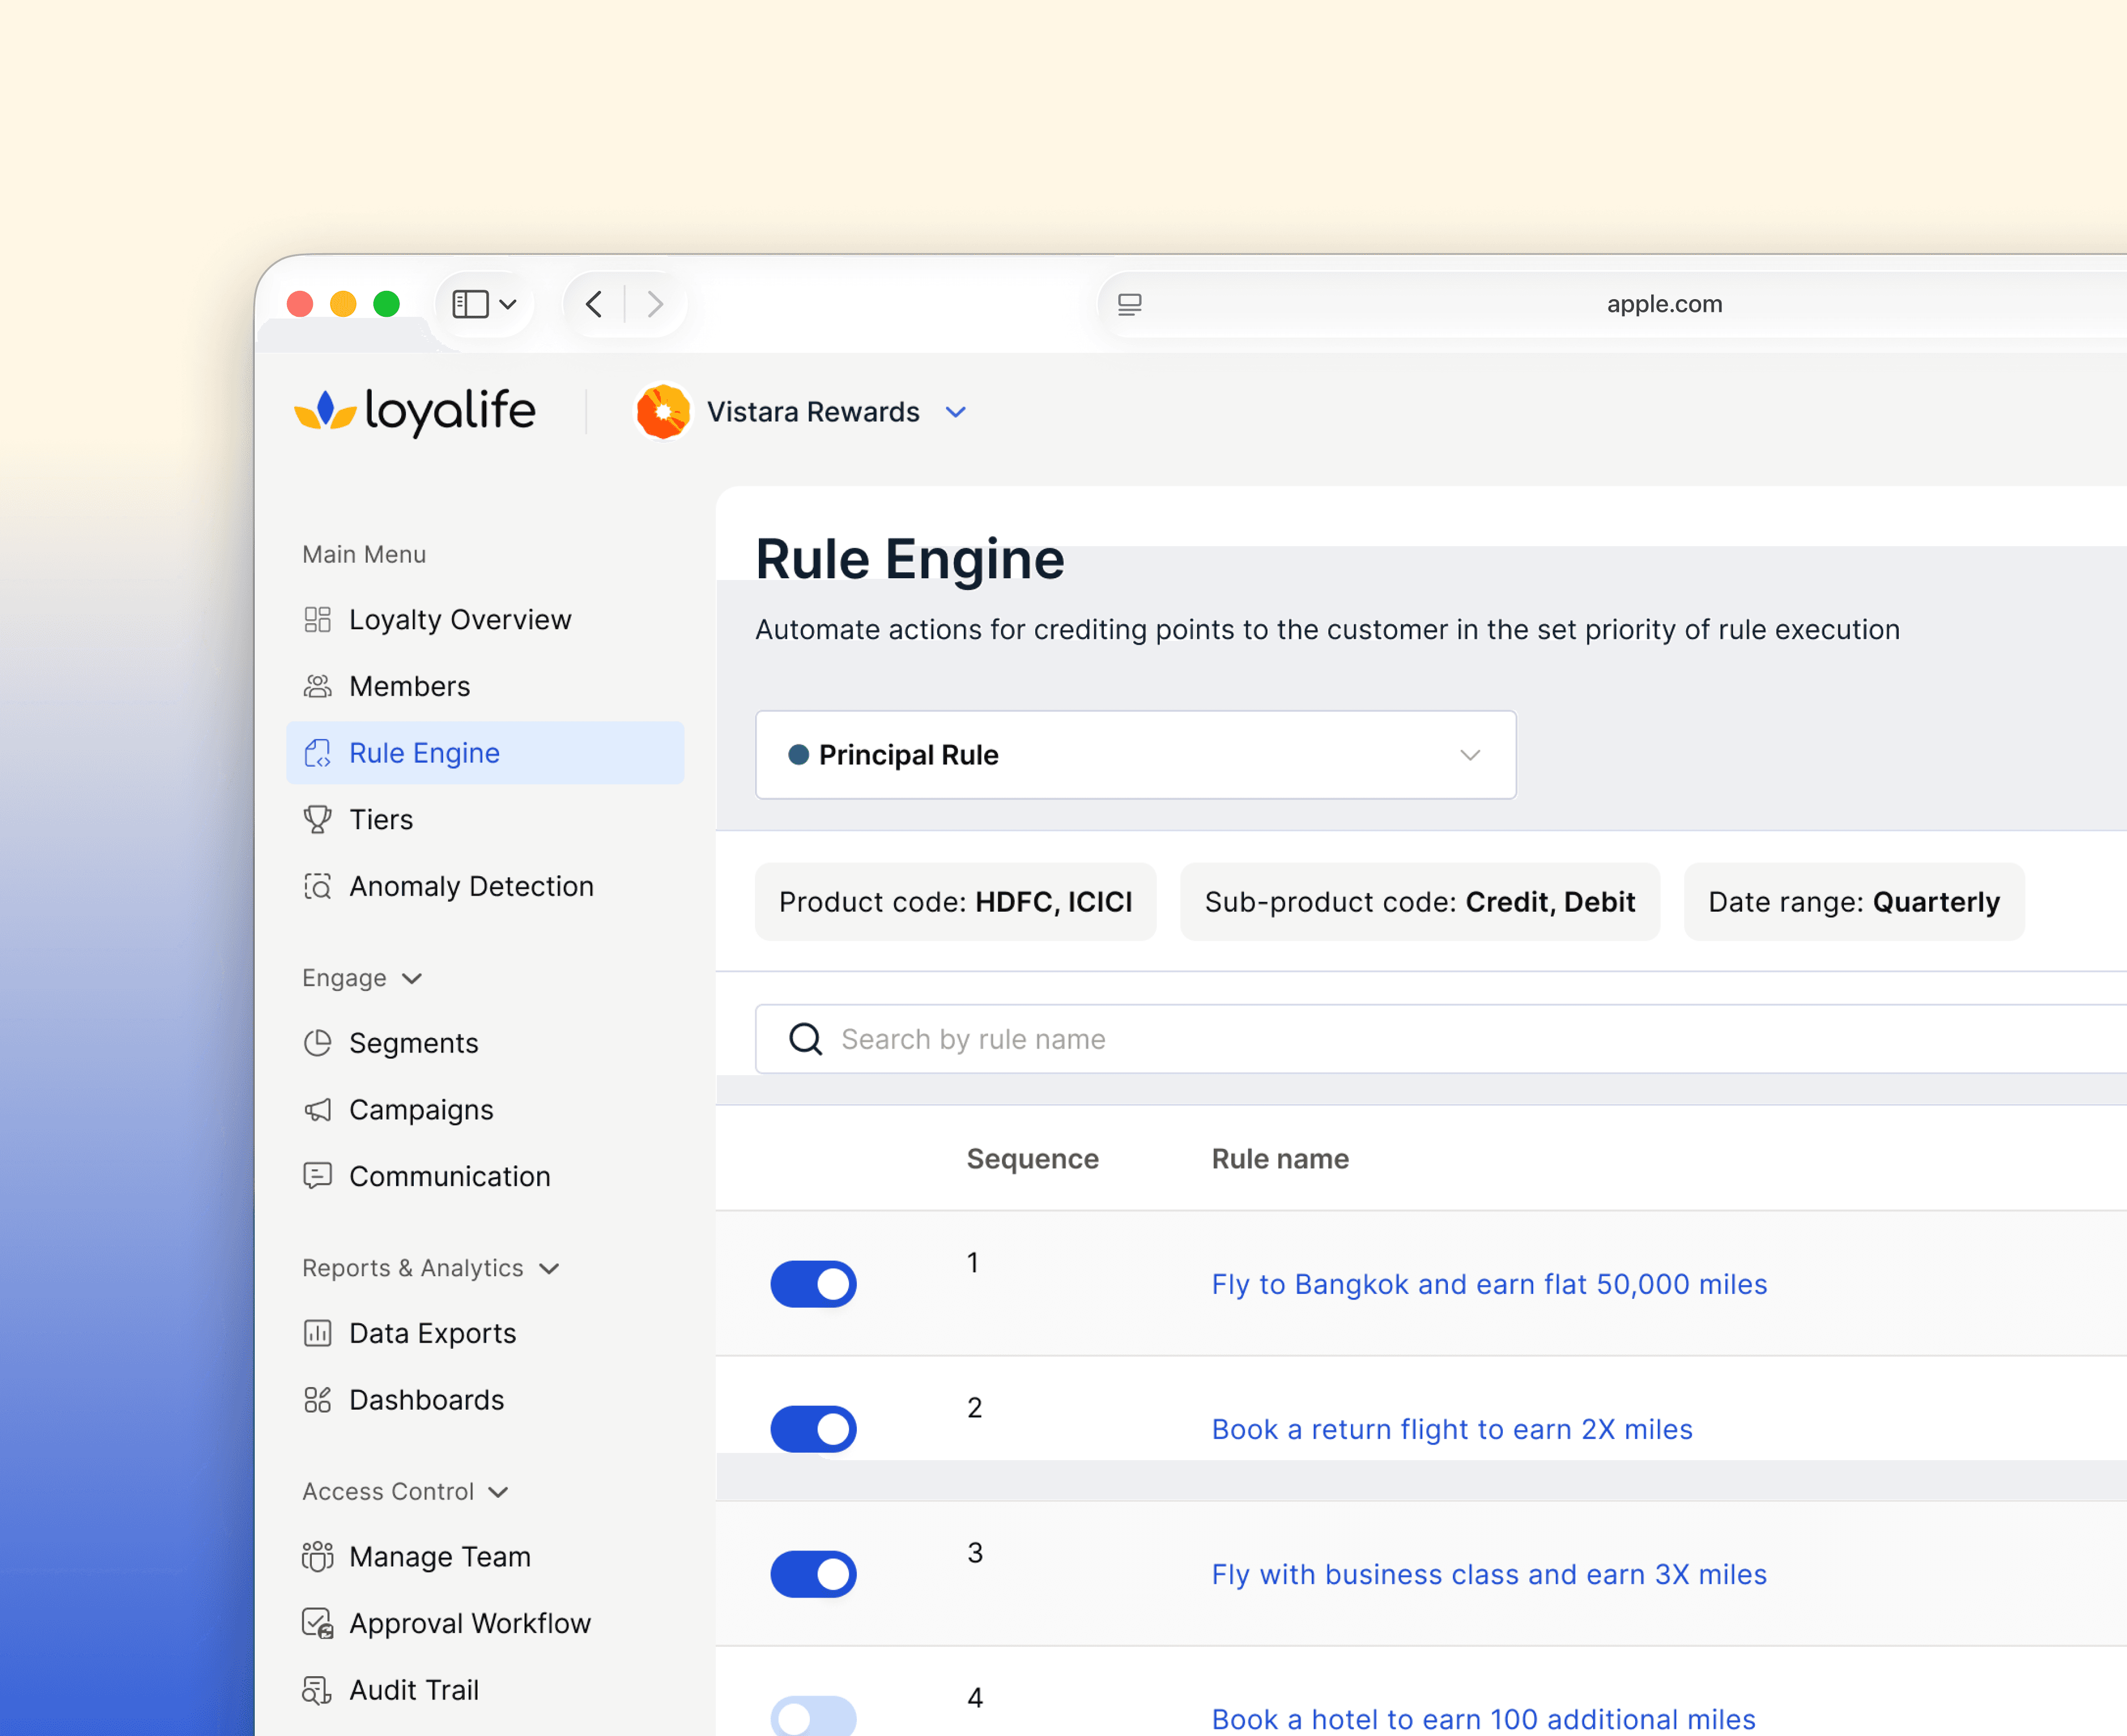The height and width of the screenshot is (1736, 2127).
Task: Click the Data Exports chart icon
Action: pyautogui.click(x=317, y=1333)
